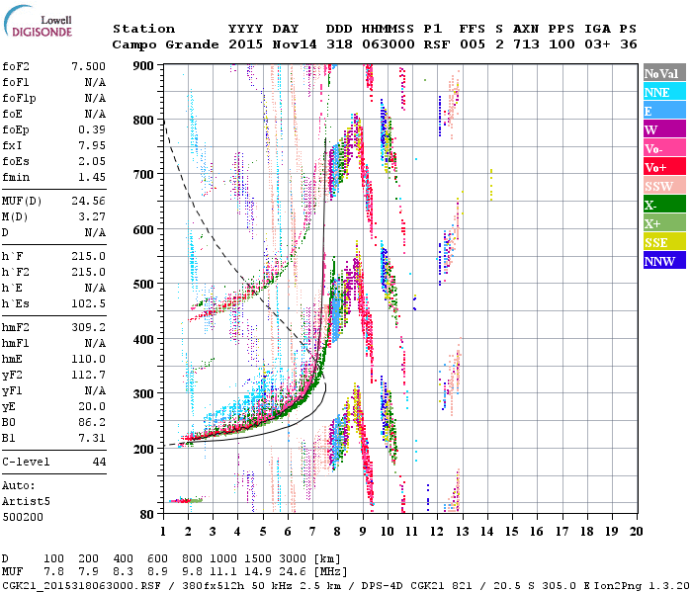Click the fxI value 7.95
Viewport: 692px width, 593px height.
click(92, 145)
